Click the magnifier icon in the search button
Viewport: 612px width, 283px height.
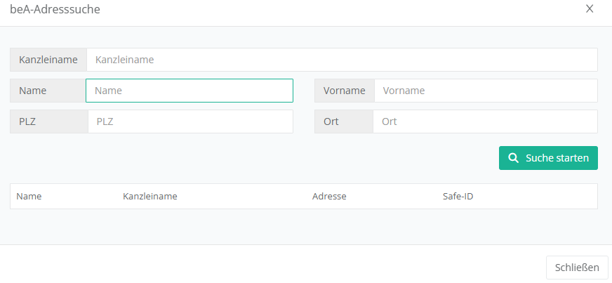pyautogui.click(x=513, y=158)
